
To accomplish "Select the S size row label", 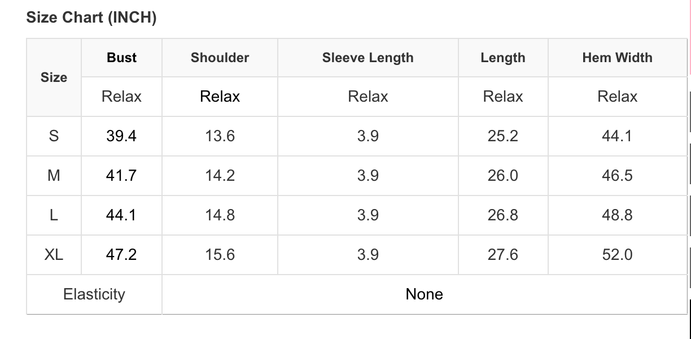I will (x=54, y=136).
